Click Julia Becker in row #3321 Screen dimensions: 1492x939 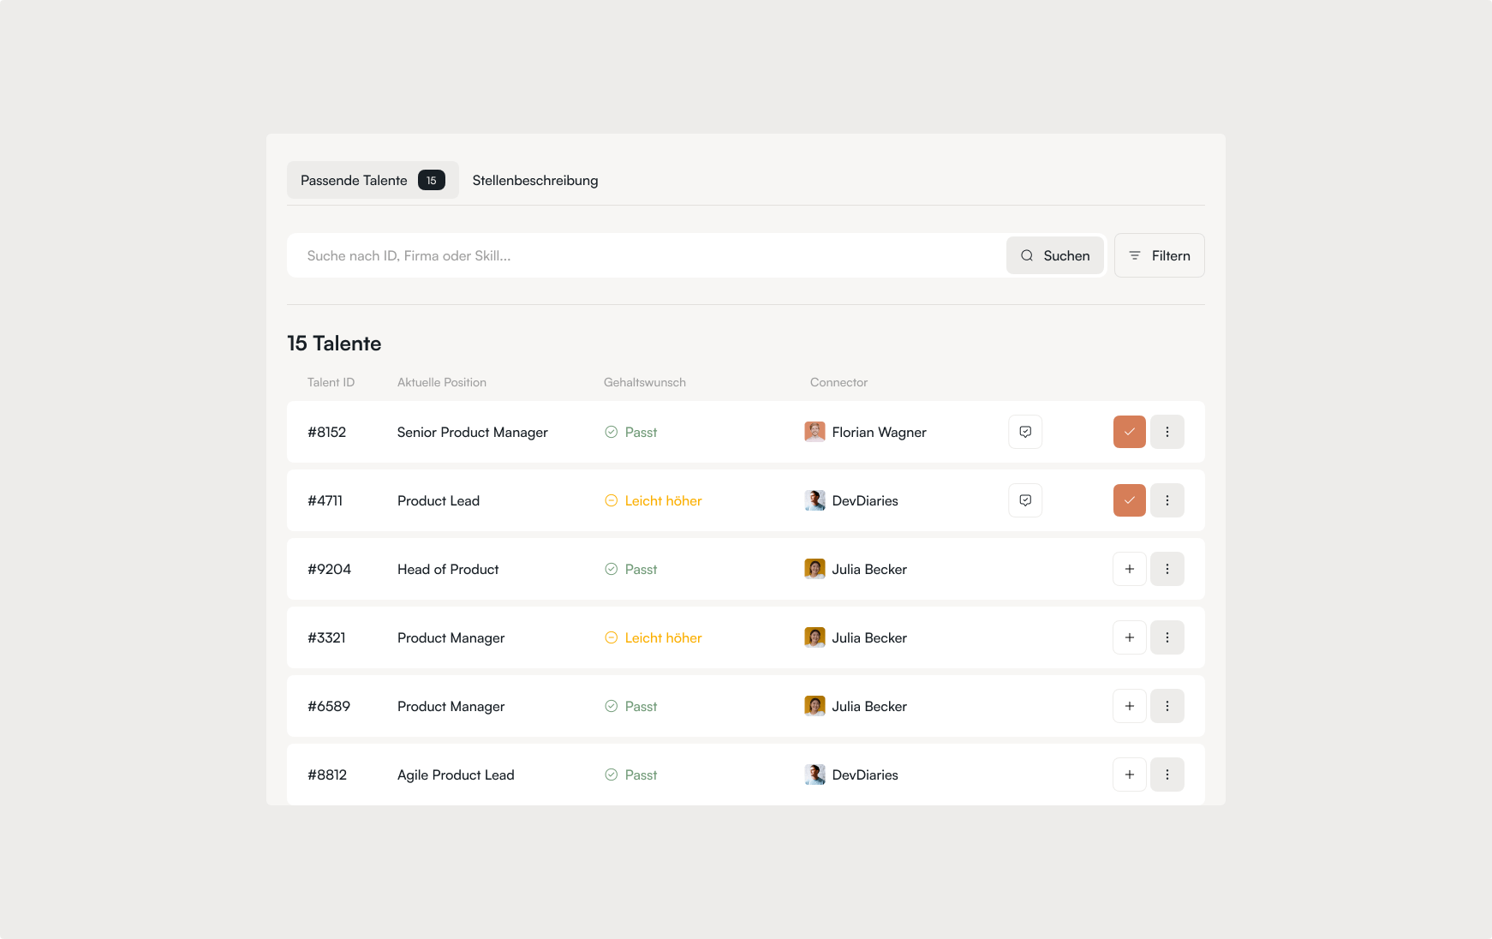click(x=868, y=637)
